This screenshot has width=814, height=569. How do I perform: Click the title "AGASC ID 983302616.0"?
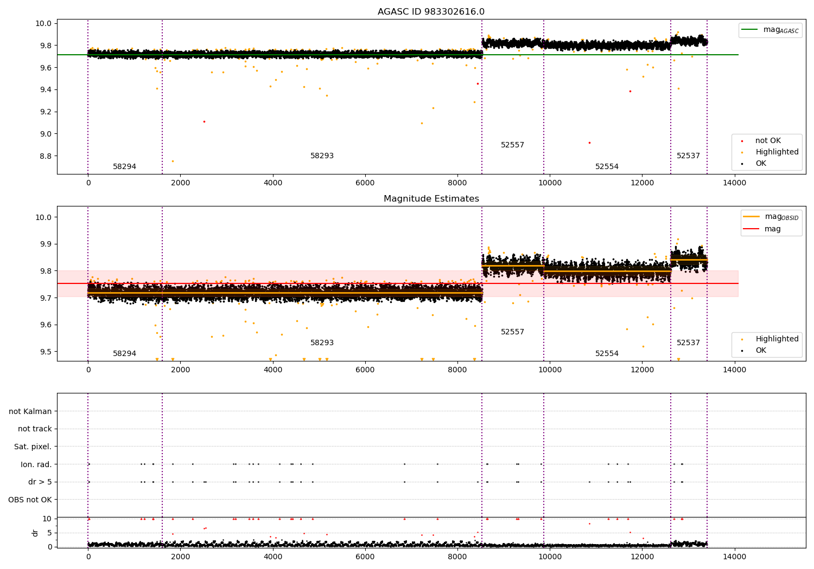click(431, 12)
